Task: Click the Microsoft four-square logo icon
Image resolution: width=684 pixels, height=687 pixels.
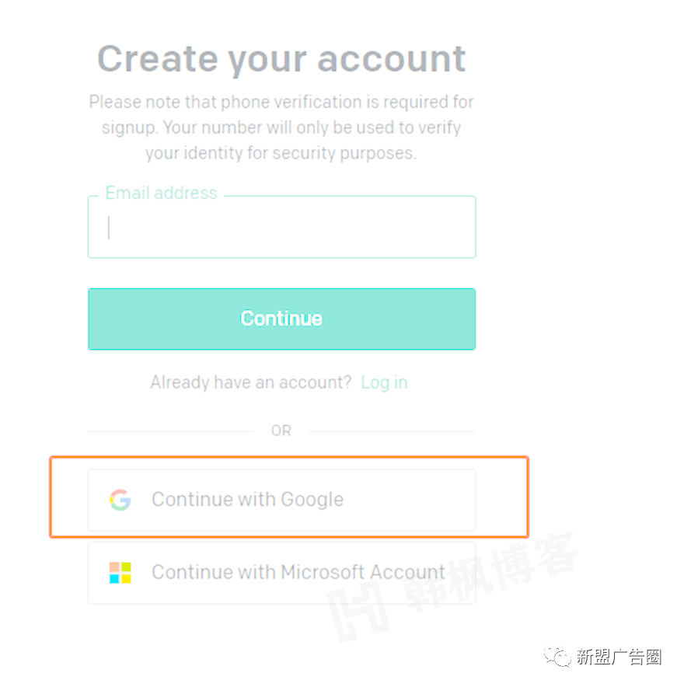Action: pyautogui.click(x=120, y=573)
